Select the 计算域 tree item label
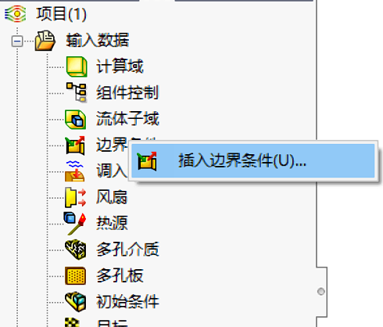 (x=120, y=66)
